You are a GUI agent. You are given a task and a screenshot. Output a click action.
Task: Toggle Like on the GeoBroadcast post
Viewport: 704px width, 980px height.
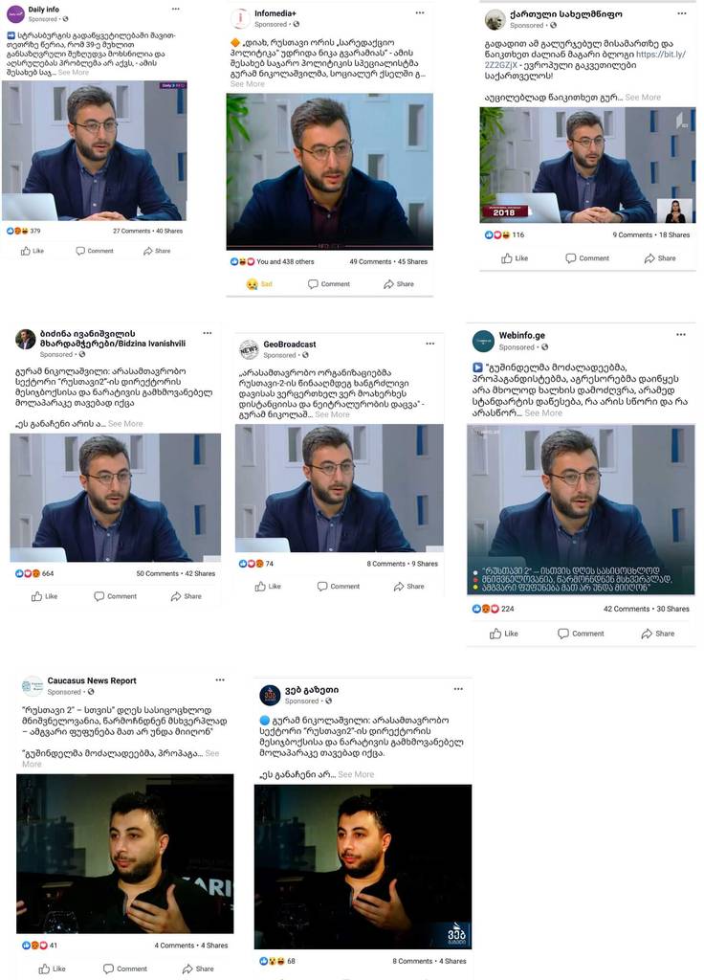(x=268, y=587)
